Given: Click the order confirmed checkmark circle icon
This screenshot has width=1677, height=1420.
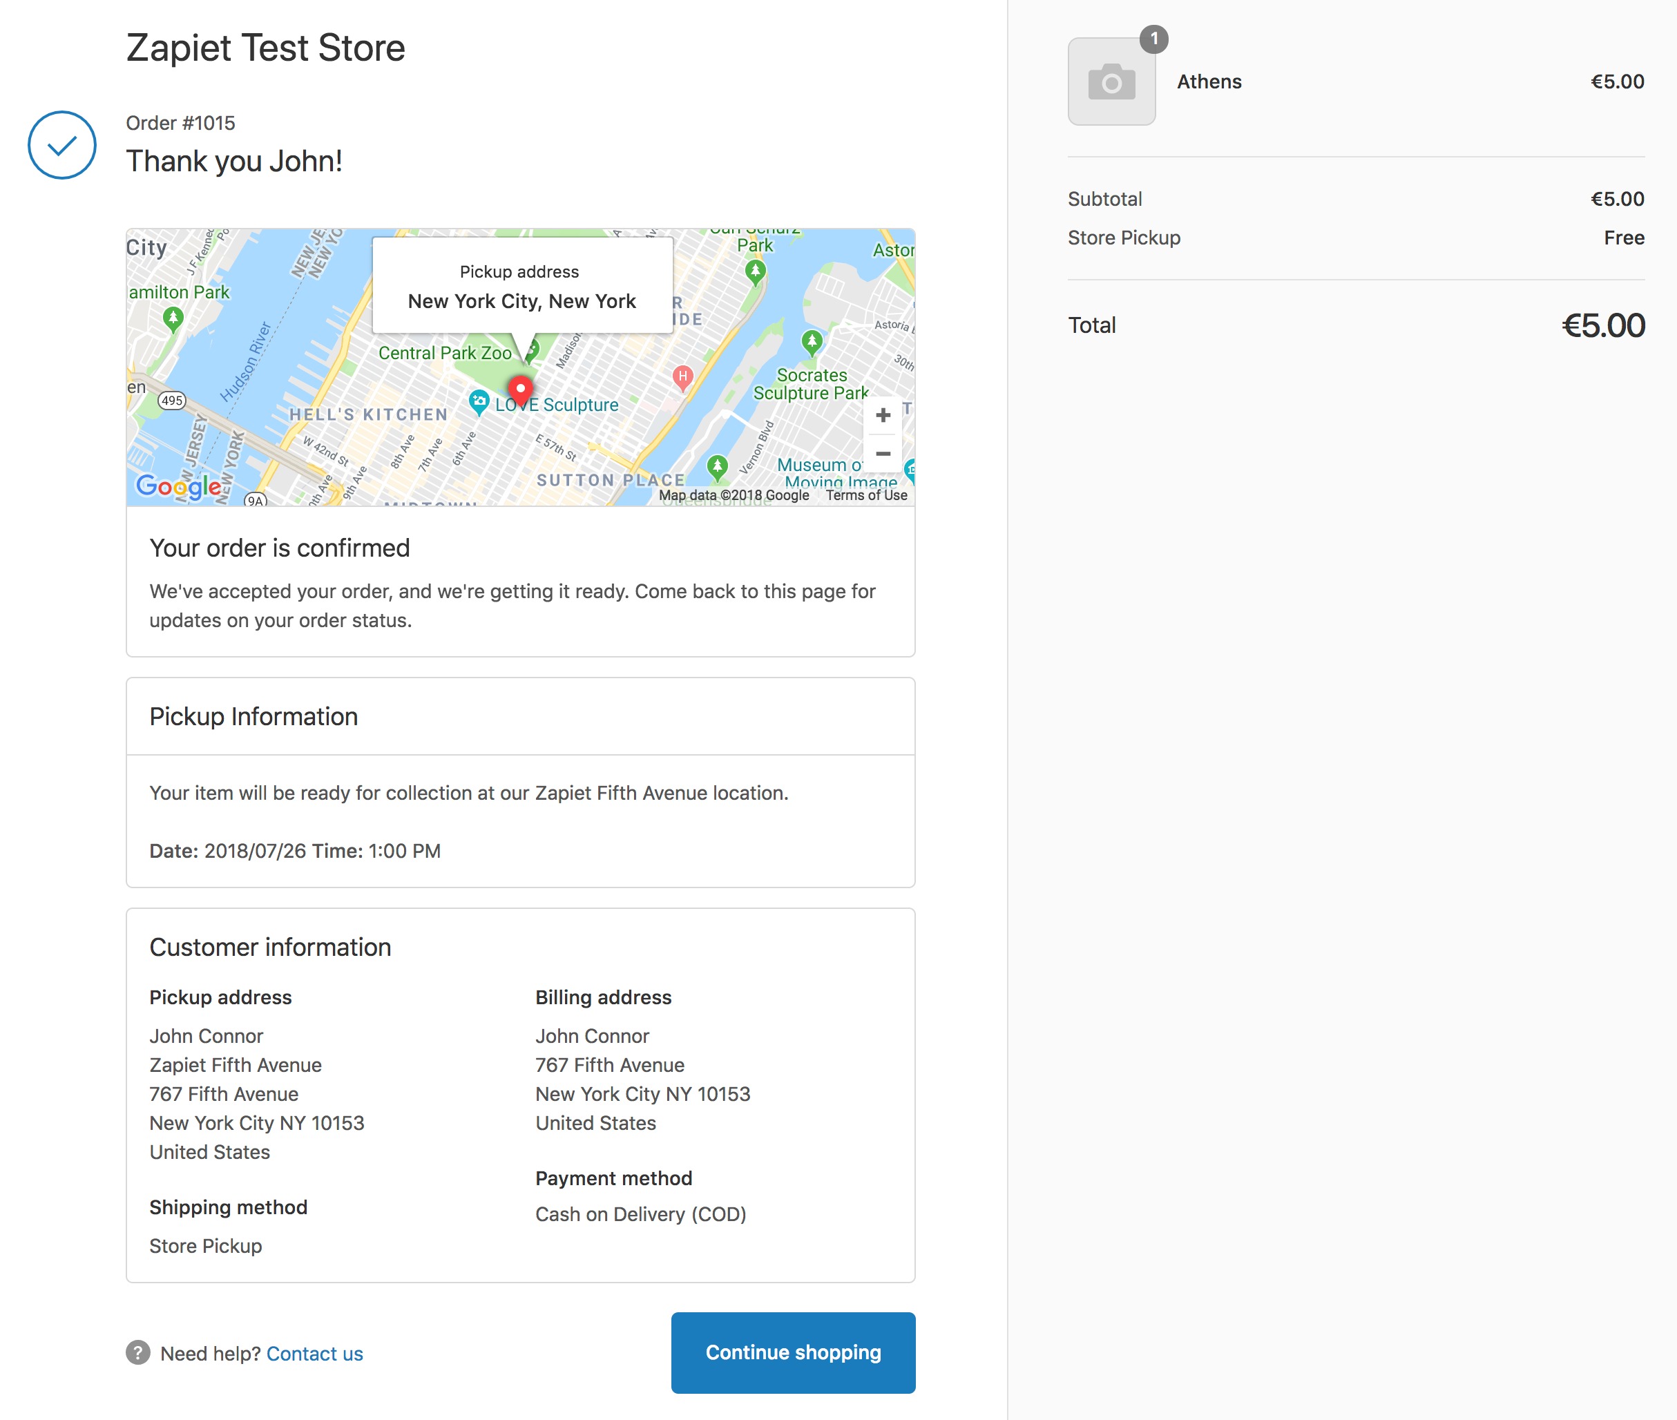Looking at the screenshot, I should pos(62,145).
